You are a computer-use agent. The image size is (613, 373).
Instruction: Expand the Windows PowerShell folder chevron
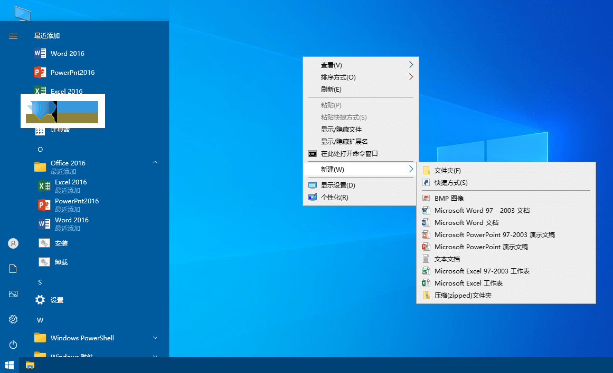(155, 338)
